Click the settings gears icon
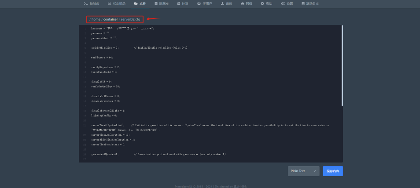The image size is (420, 188). click(x=283, y=4)
